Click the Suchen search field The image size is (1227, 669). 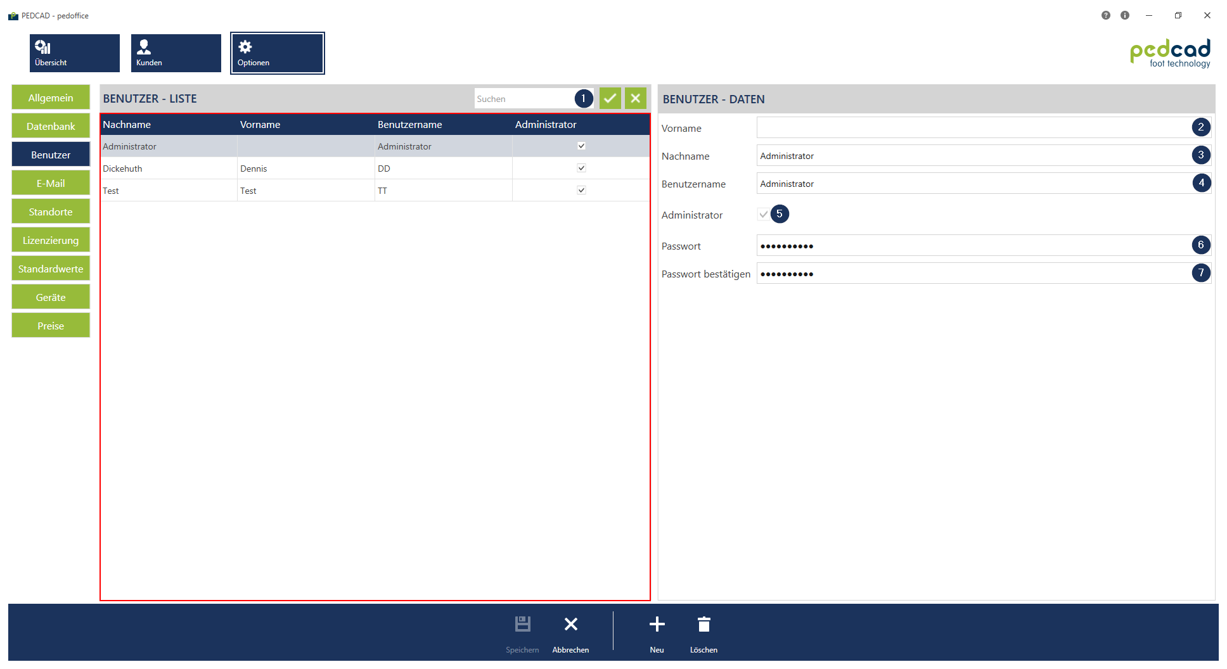click(523, 99)
